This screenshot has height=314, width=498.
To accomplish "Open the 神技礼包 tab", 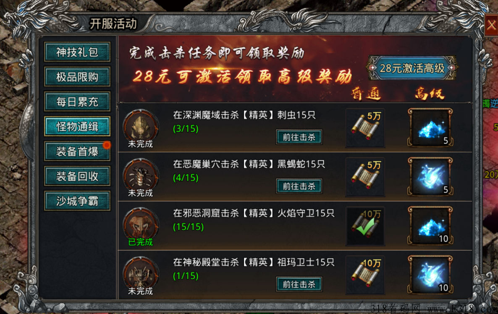I will pyautogui.click(x=77, y=52).
